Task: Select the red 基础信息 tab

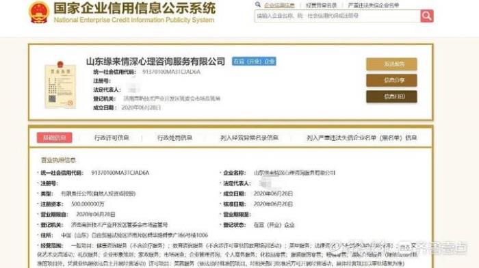Action: [54, 137]
